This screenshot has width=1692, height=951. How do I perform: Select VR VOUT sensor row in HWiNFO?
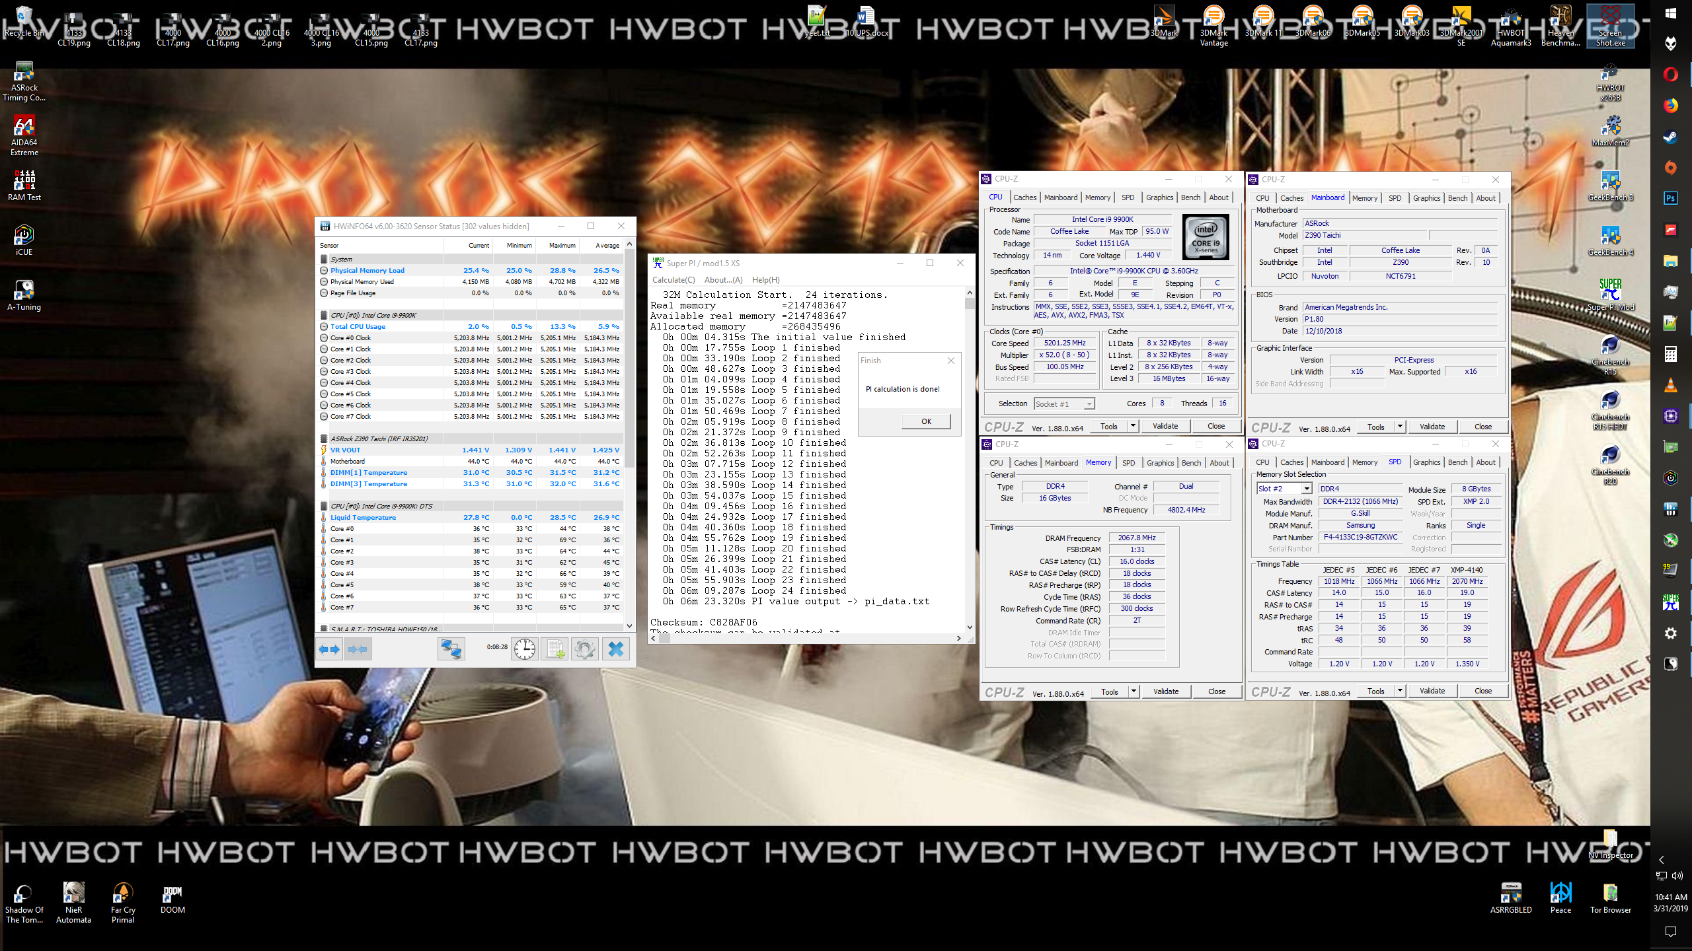point(470,450)
